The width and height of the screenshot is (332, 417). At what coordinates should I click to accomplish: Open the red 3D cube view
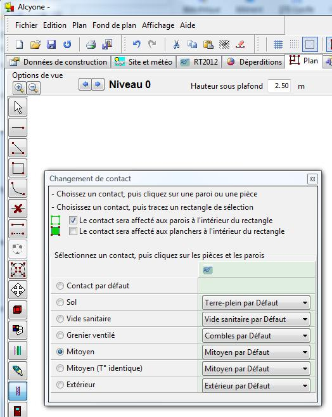tap(18, 310)
